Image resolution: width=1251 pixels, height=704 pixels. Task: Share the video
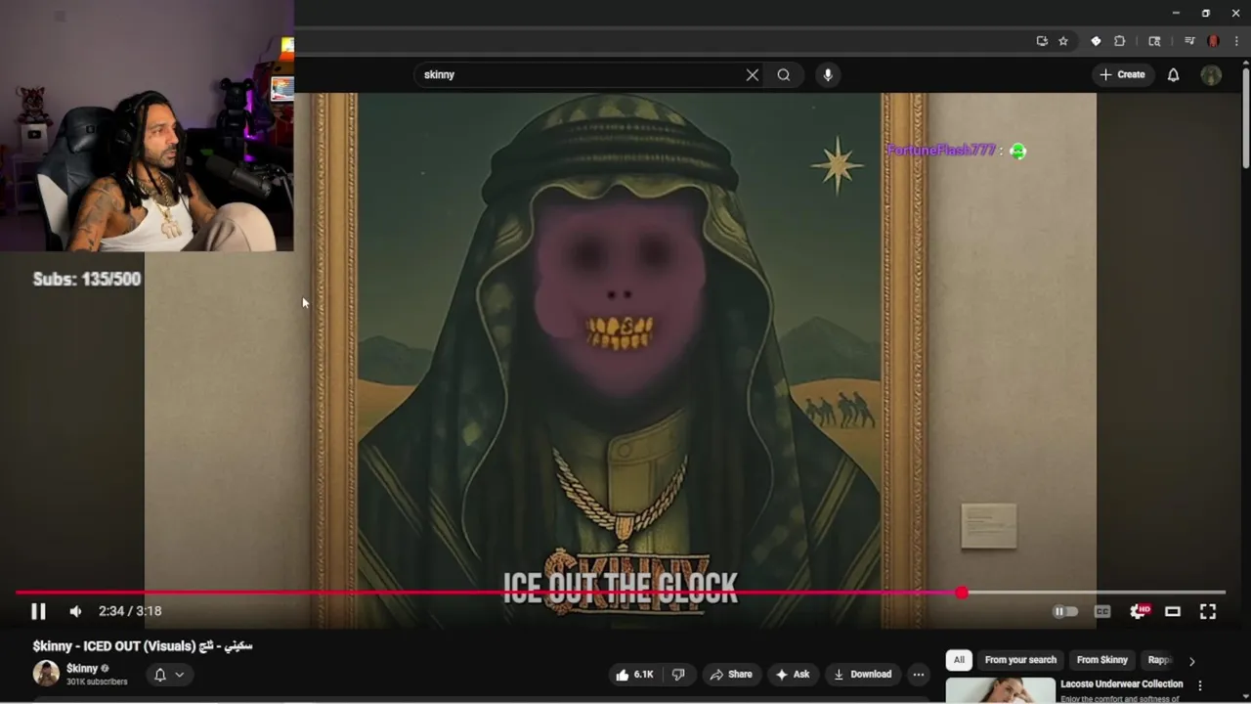tap(731, 674)
